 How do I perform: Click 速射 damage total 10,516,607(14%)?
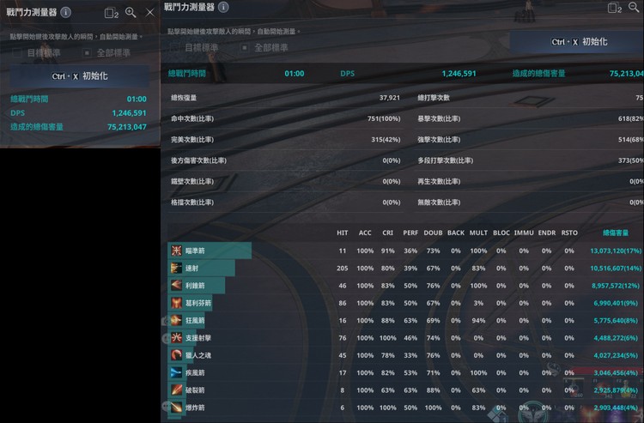[x=616, y=268]
